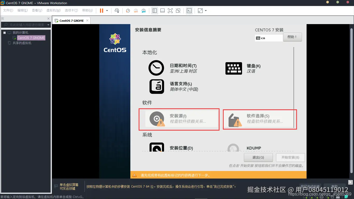
Task: Close the install hint bar
Action: pyautogui.click(x=350, y=182)
